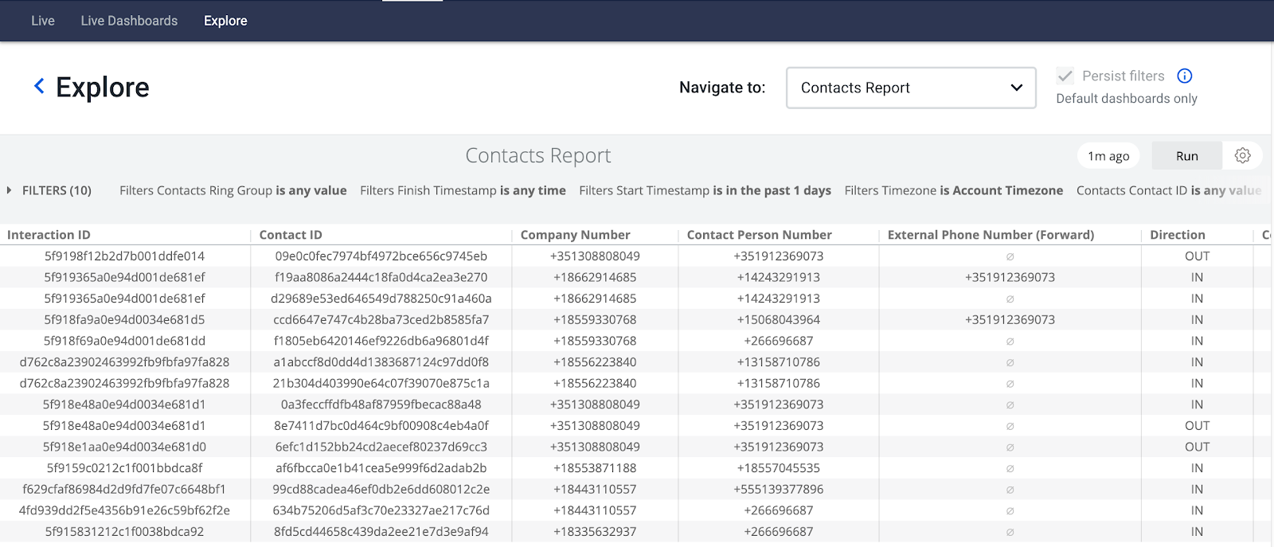Select contact ID 09e0c0fec7974bf4972bce656c9745eb
The image size is (1274, 547).
381,256
